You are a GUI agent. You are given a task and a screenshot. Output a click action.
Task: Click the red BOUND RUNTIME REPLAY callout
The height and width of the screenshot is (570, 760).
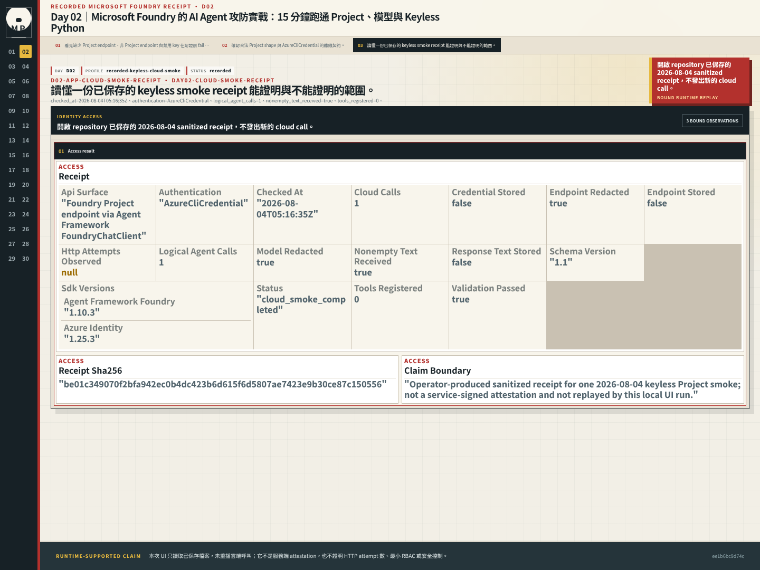click(x=700, y=81)
